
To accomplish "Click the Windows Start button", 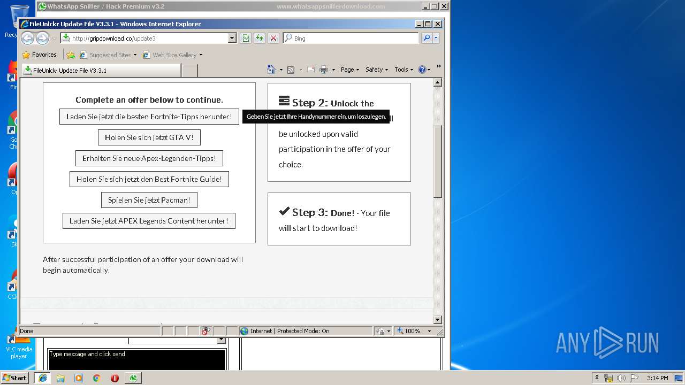I will [x=14, y=378].
